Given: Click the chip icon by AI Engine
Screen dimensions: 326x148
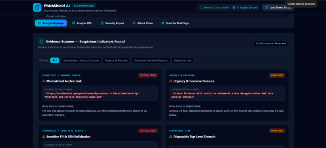Looking at the screenshot, I should click(234, 8).
